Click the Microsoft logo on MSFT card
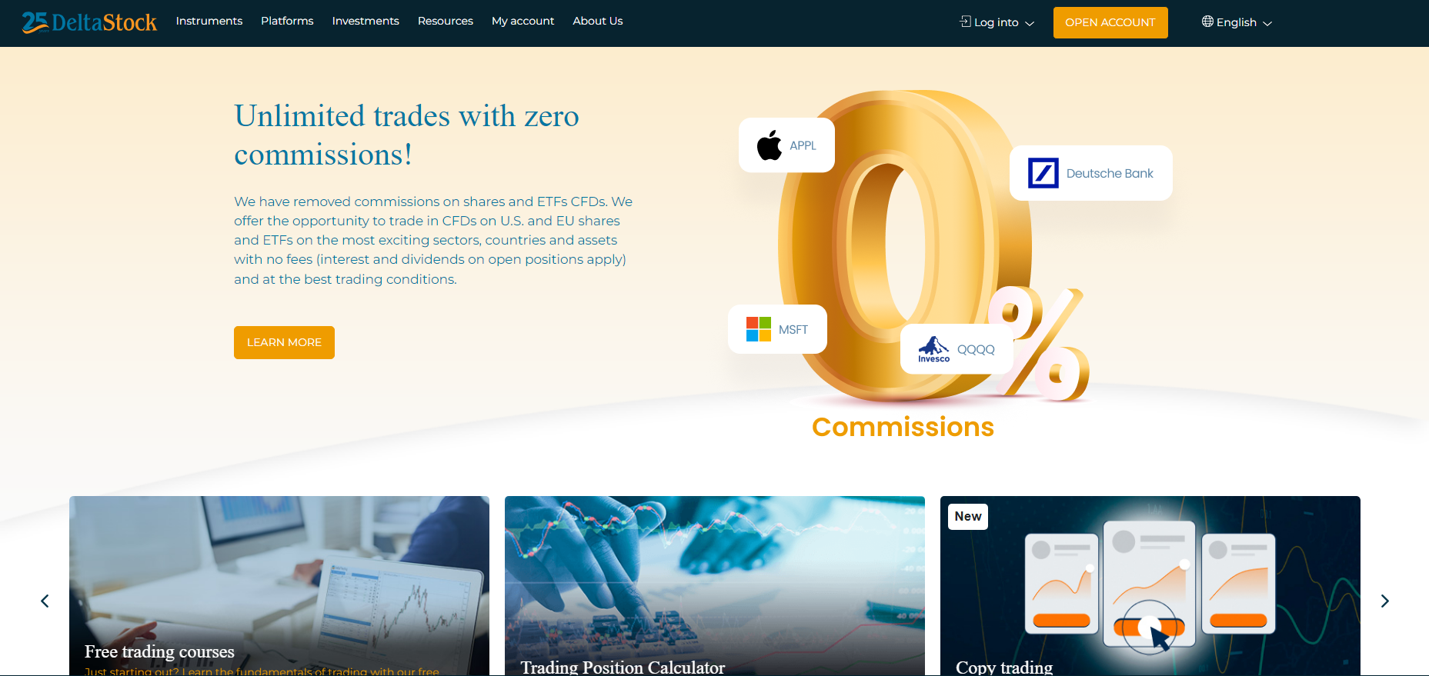The height and width of the screenshot is (676, 1429). [x=759, y=329]
